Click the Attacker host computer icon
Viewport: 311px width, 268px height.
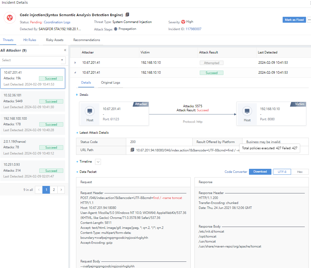[90, 111]
